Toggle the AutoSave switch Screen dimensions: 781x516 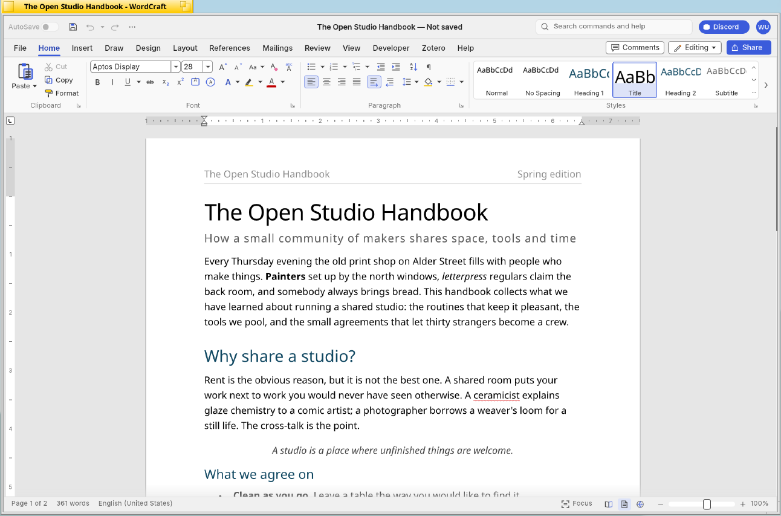(50, 27)
